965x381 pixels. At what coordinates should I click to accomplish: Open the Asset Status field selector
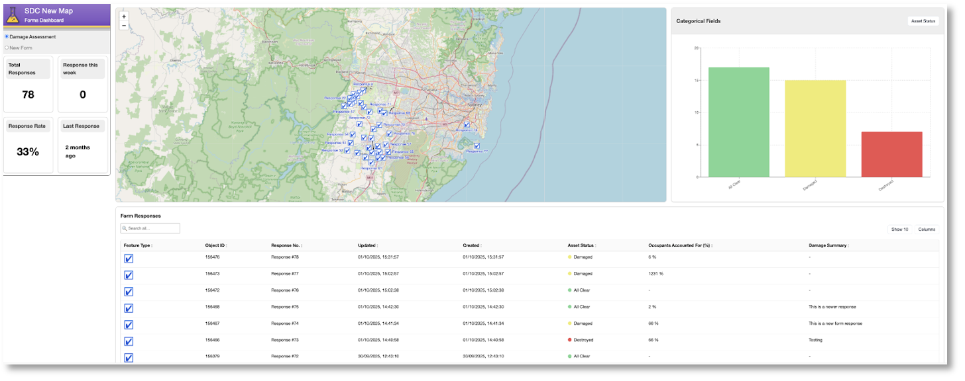[923, 21]
